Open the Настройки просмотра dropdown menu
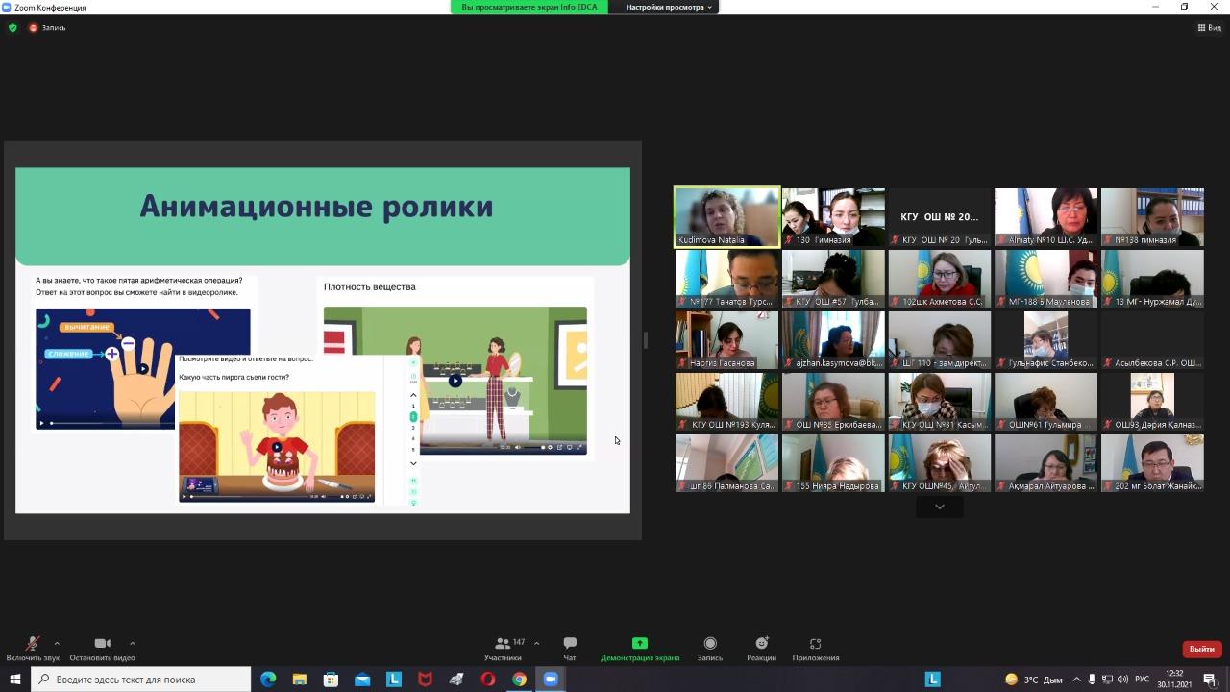Screen dimensions: 1230x692 [x=669, y=7]
